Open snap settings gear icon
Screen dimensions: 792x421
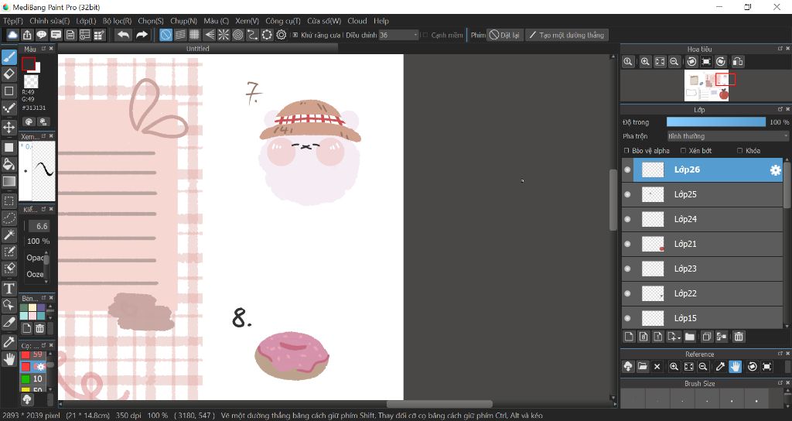click(282, 35)
